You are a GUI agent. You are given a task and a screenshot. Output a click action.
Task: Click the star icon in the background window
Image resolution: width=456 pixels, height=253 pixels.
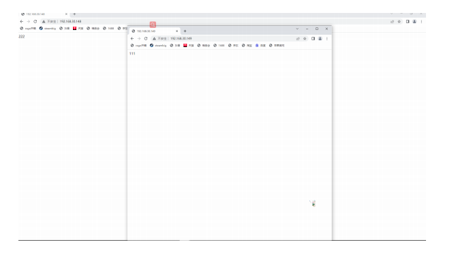pyautogui.click(x=399, y=22)
